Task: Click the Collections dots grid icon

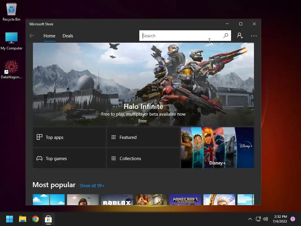Action: [113, 158]
